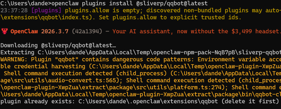Click the typed command 'openclaw plugins install @sliverp/qqbot@latest'
This screenshot has width=281, height=109.
pyautogui.click(x=129, y=3)
